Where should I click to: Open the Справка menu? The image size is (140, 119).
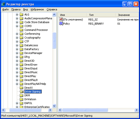pyautogui.click(x=52, y=9)
